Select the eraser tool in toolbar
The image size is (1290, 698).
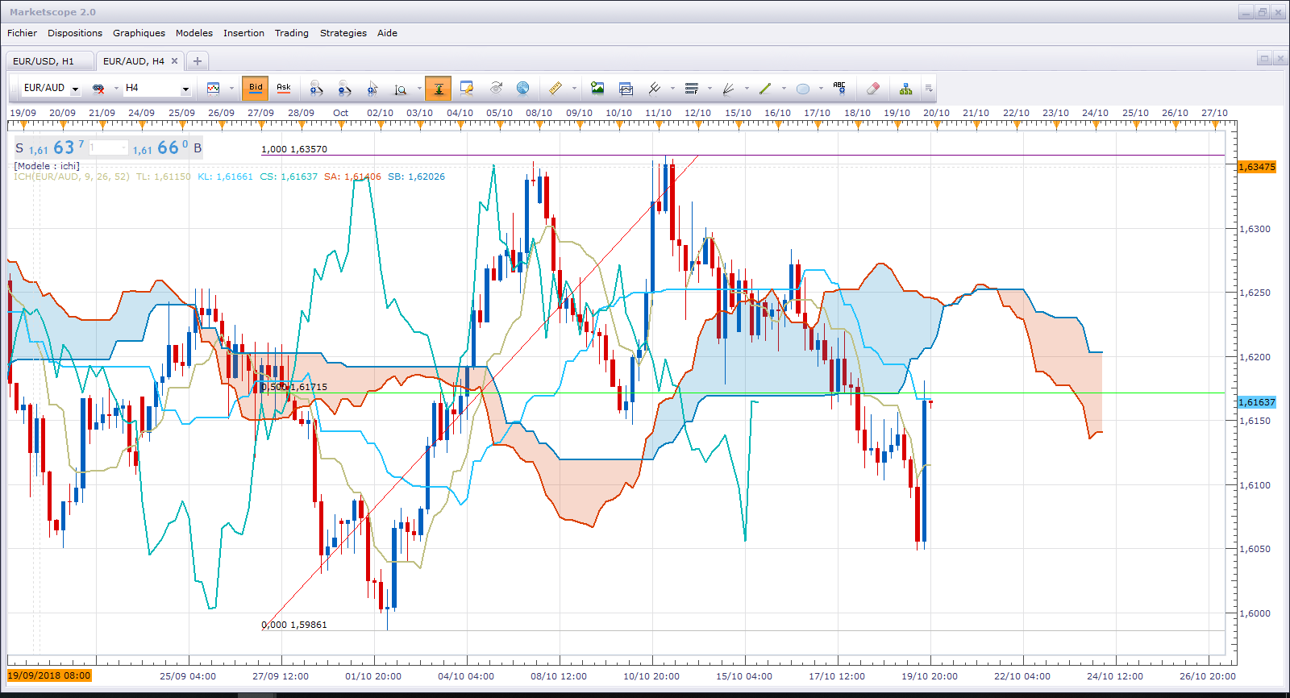tap(872, 88)
